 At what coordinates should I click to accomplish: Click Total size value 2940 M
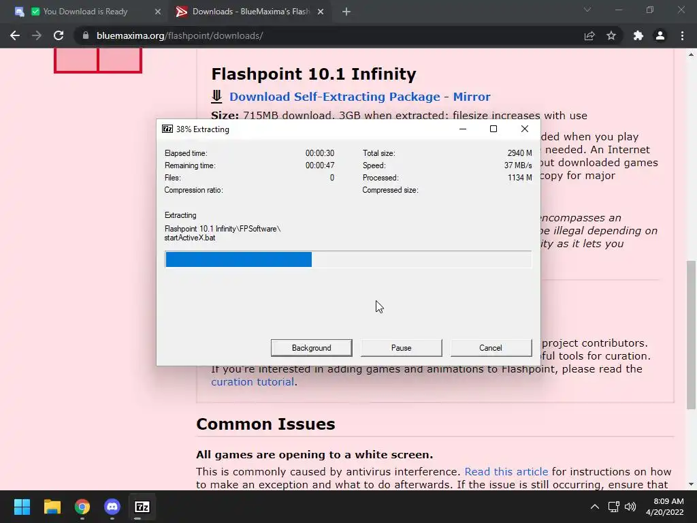[x=519, y=153]
